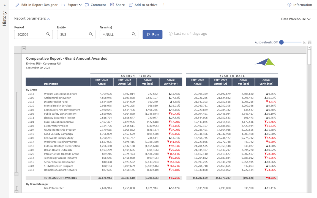This screenshot has height=198, width=317.
Task: Click total current period value 42,676,944
Action: [105, 178]
